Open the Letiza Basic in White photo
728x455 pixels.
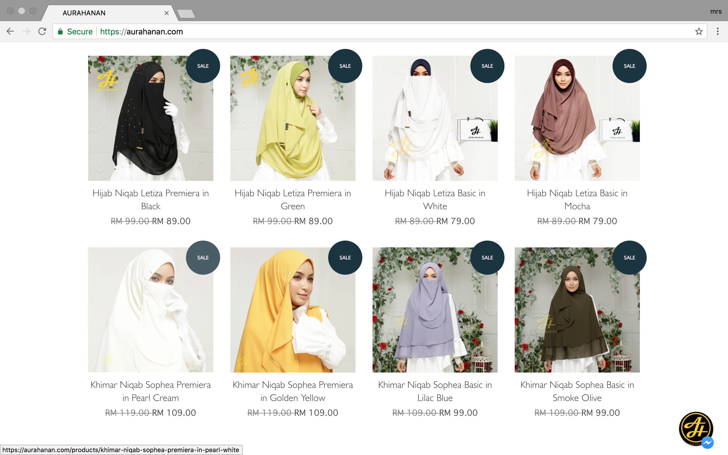(435, 118)
